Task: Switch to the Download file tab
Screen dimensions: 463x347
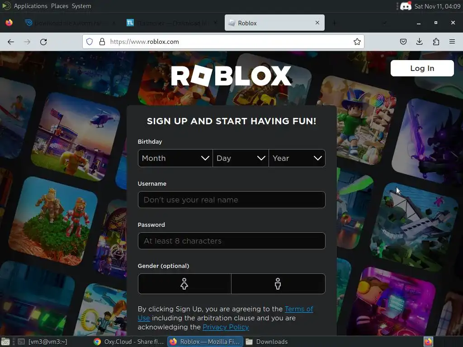Action: [69, 23]
